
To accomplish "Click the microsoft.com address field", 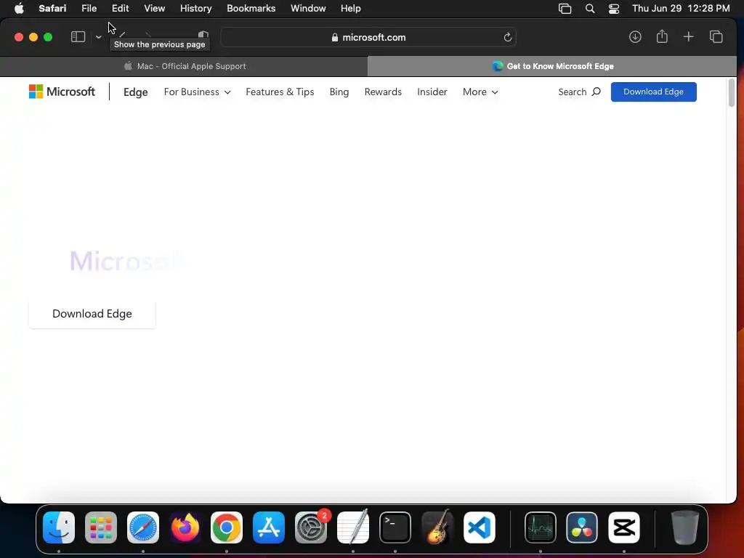I will tap(368, 38).
